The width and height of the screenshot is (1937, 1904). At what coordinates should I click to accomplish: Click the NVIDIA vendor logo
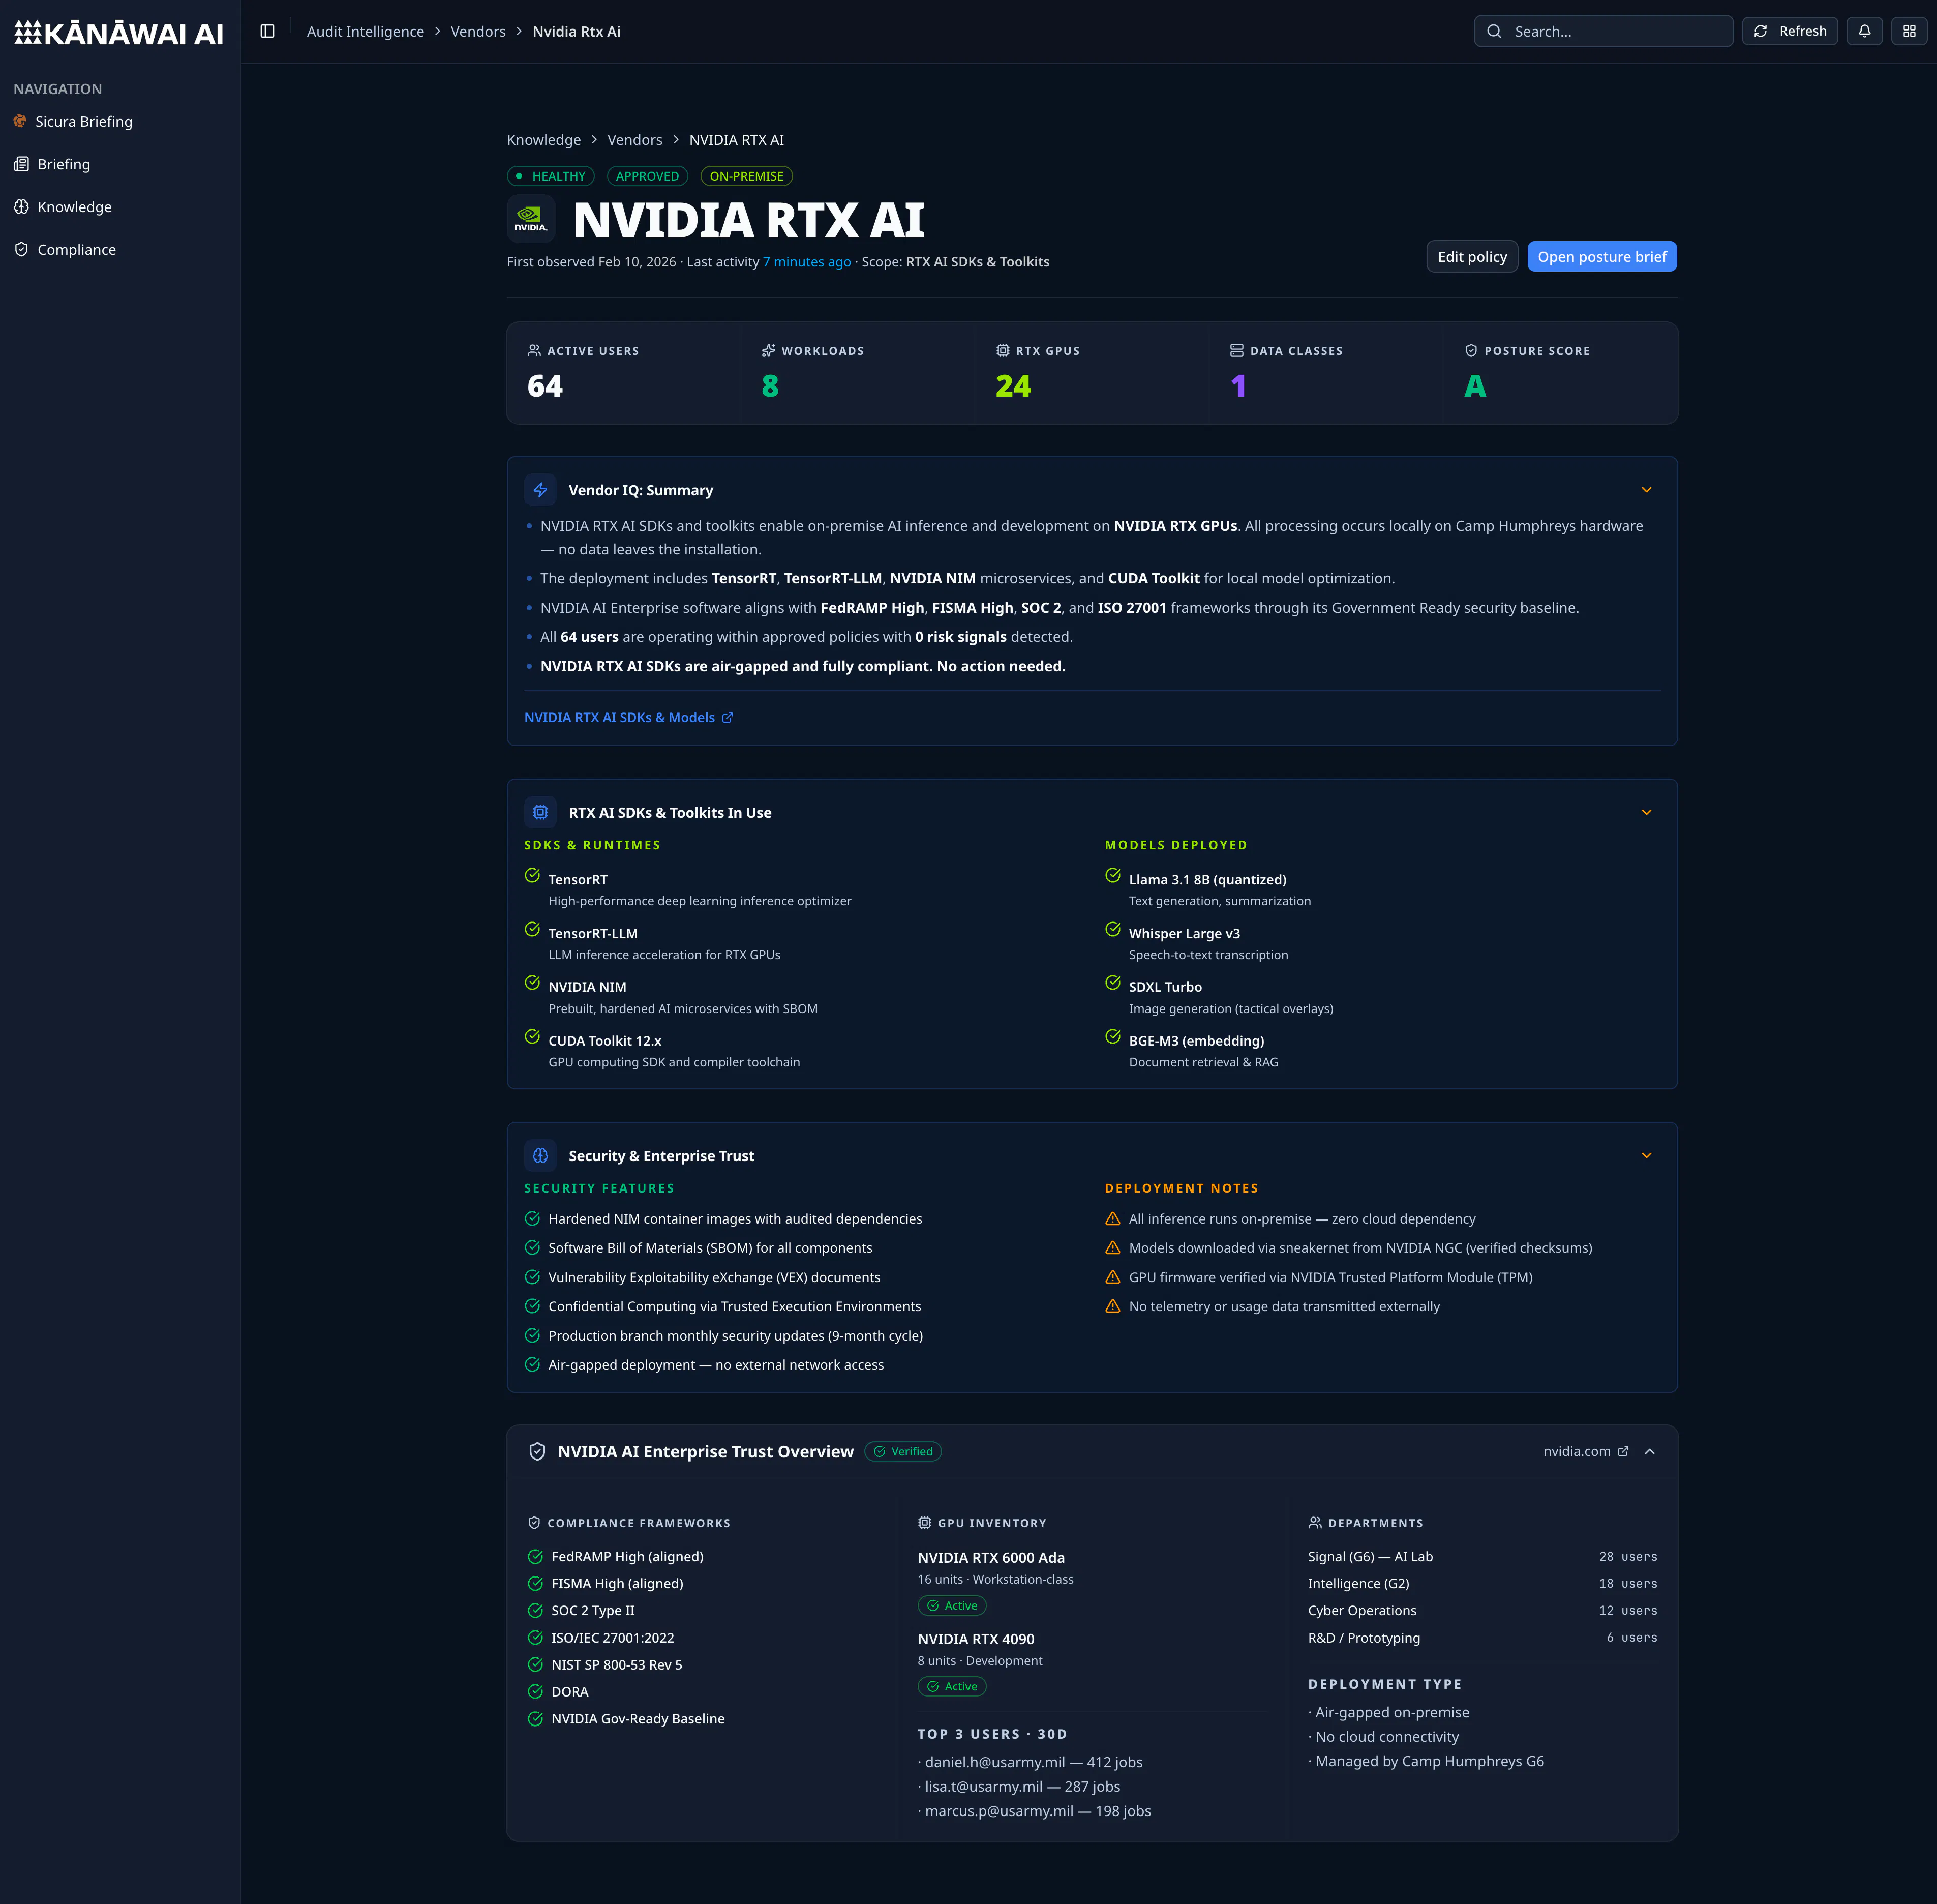click(x=531, y=219)
